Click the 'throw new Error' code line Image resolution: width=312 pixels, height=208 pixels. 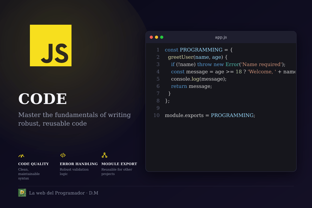(228, 64)
